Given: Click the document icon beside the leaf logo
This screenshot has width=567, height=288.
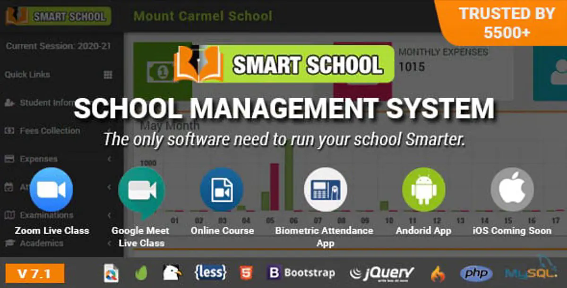Looking at the screenshot, I should coord(112,273).
